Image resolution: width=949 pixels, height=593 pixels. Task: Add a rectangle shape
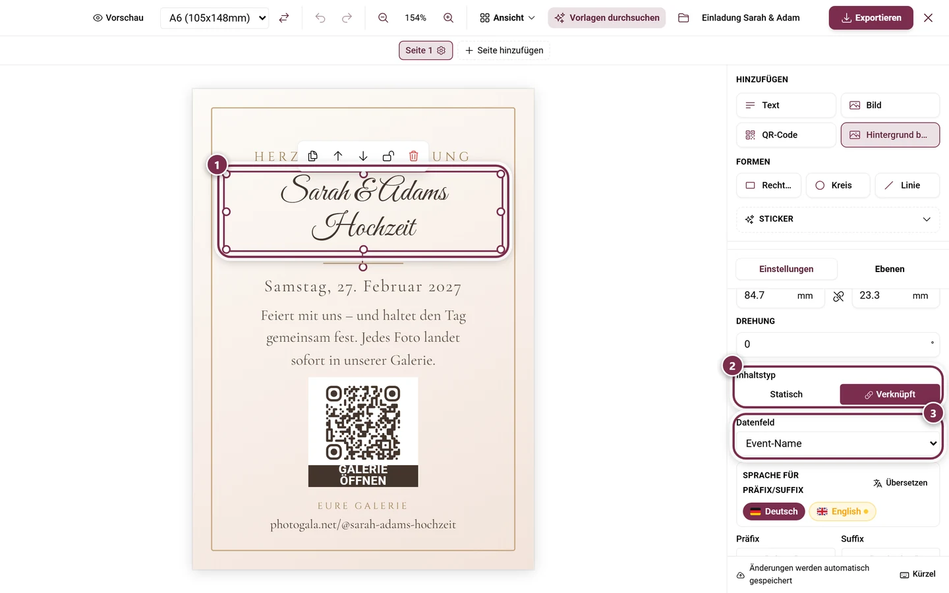pos(768,185)
